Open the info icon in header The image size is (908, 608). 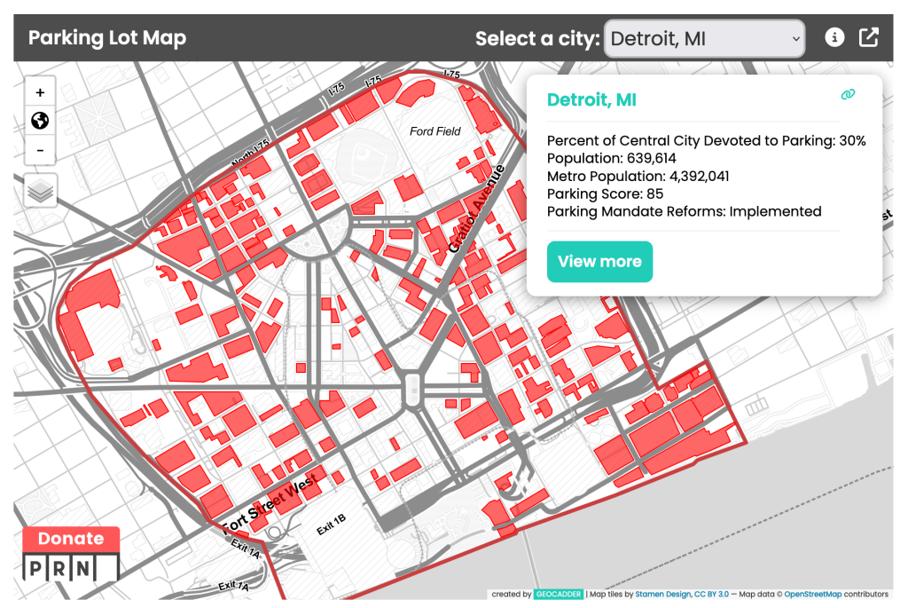834,38
